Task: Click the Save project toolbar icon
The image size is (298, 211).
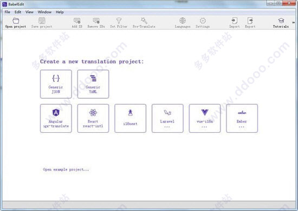Action: point(42,23)
